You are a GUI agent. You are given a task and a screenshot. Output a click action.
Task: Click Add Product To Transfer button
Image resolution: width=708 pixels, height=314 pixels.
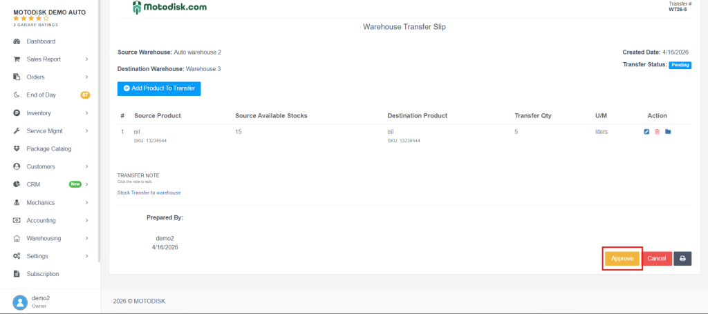(159, 89)
